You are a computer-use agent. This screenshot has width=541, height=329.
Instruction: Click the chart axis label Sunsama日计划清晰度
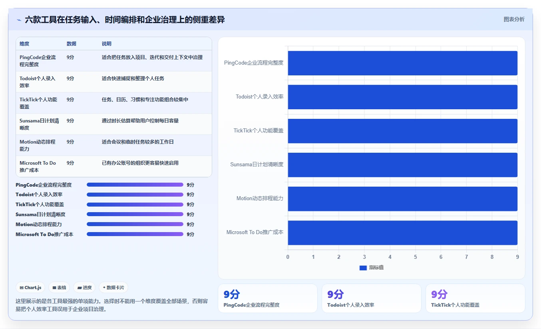257,164
